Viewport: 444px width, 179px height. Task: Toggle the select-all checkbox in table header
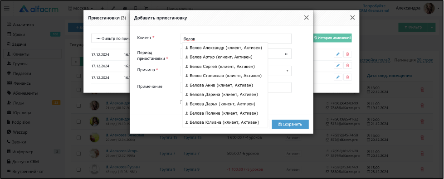[79, 76]
